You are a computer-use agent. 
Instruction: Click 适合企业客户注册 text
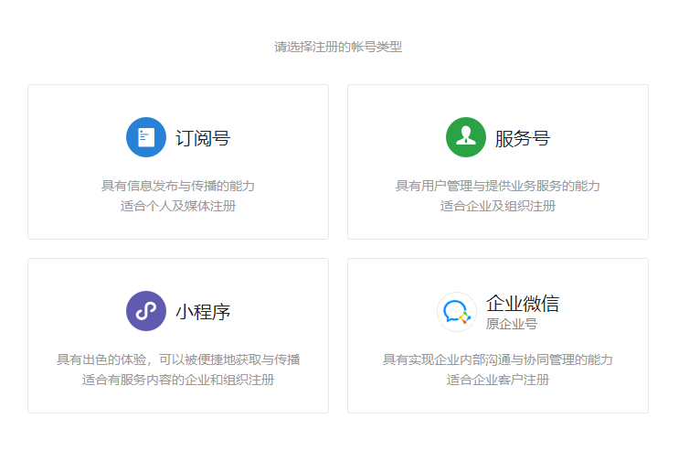click(498, 380)
